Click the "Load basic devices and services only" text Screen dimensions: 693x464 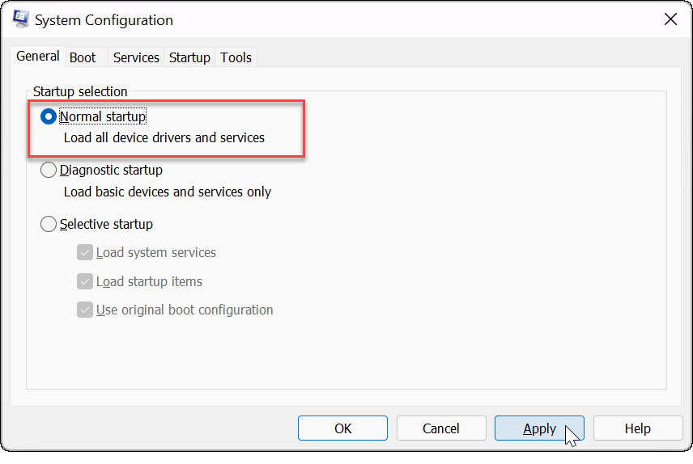pyautogui.click(x=168, y=192)
